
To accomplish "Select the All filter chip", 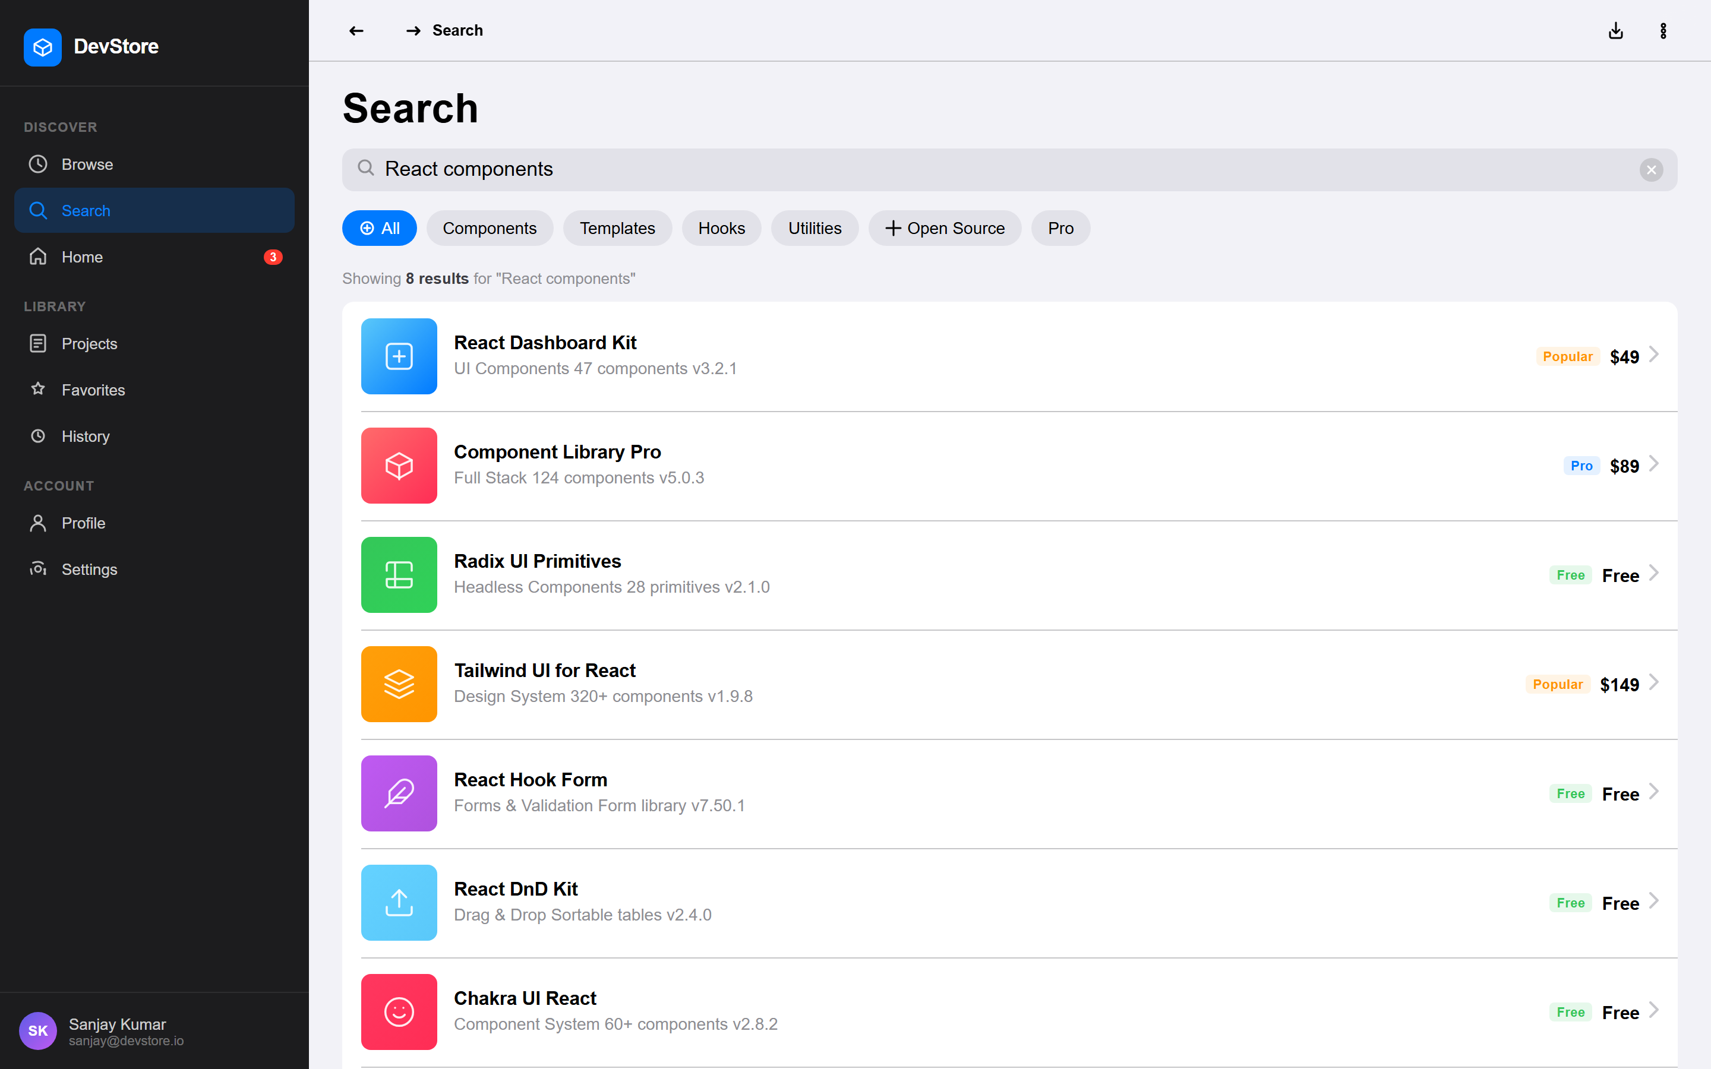I will pyautogui.click(x=380, y=229).
